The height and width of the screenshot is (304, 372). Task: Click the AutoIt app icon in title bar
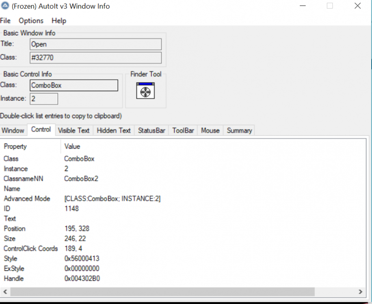click(x=5, y=6)
